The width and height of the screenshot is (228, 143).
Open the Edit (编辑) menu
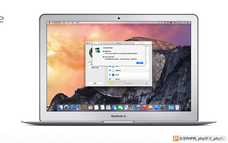point(64,23)
